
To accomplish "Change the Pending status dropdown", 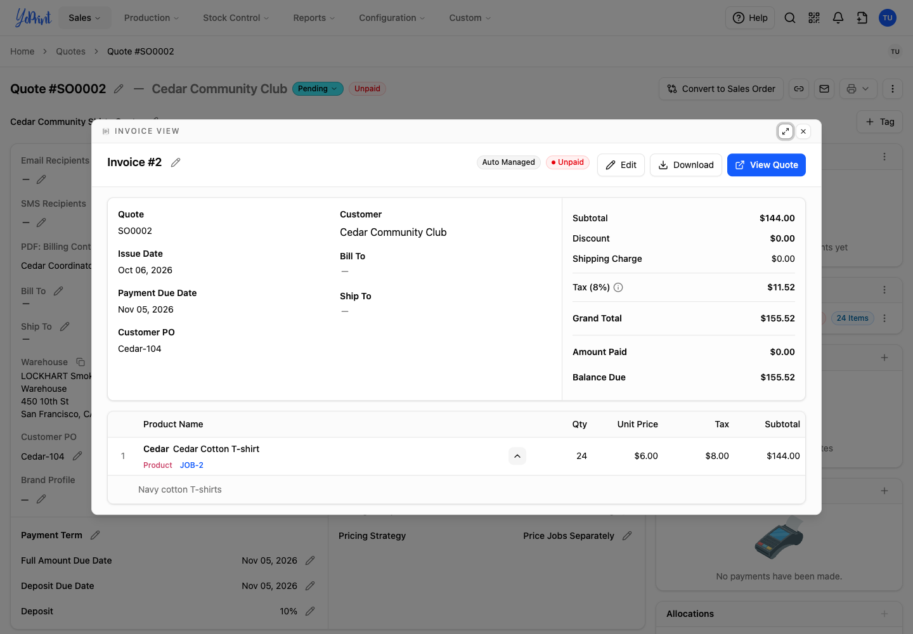I will click(x=318, y=89).
